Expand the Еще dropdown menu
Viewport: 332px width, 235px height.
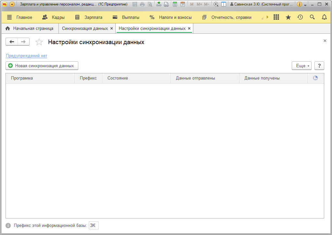click(301, 66)
